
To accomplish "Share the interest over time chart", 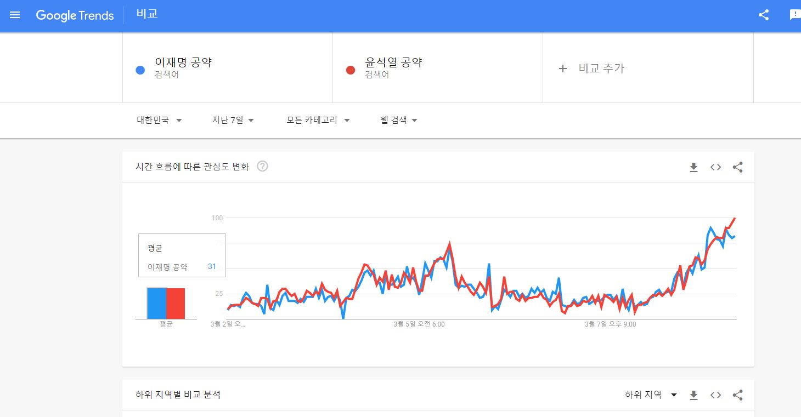I will [737, 167].
